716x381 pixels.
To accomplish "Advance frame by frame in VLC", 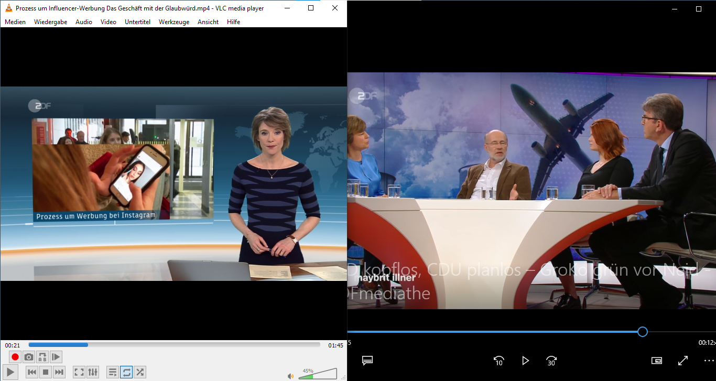I will click(x=56, y=357).
